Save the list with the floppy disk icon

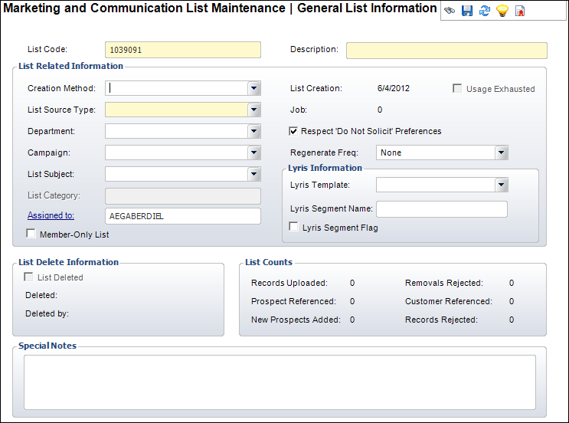[x=467, y=11]
